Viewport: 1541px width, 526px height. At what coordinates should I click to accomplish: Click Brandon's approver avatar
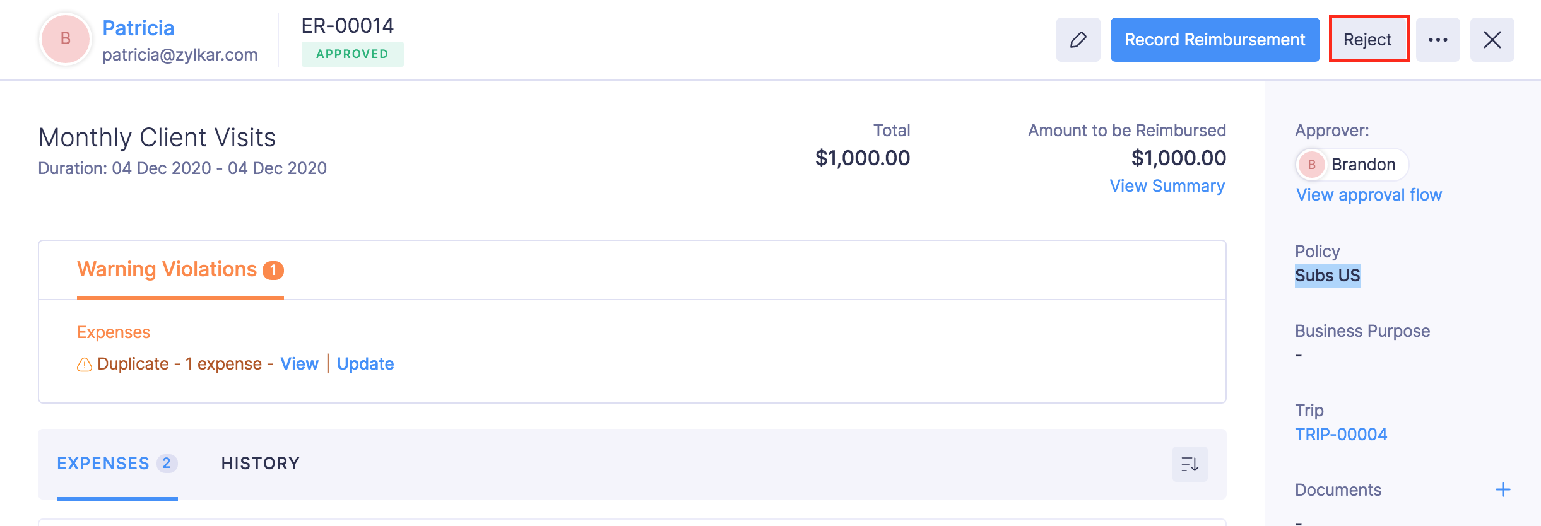pos(1311,165)
